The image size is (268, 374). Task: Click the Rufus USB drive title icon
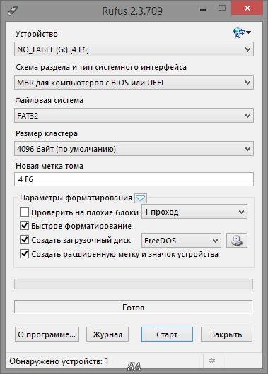click(13, 11)
